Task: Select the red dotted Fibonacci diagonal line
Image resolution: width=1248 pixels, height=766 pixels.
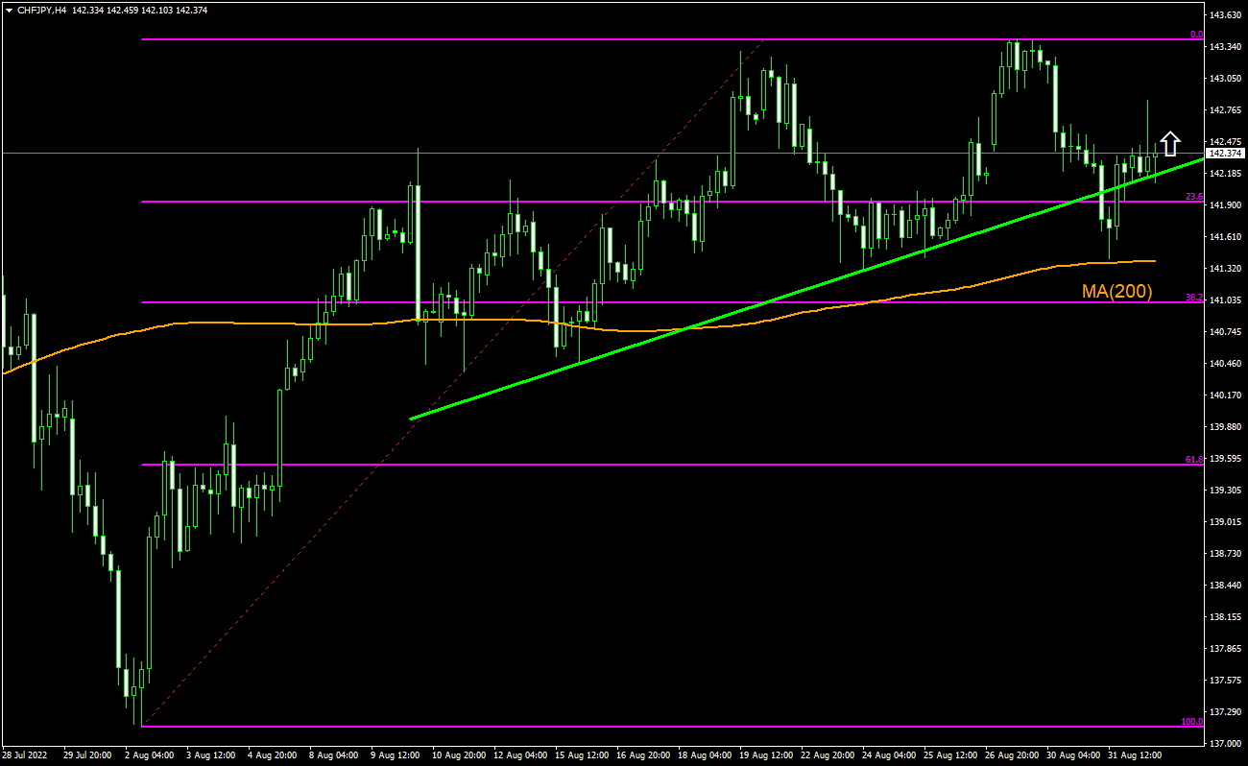Action: 451,384
